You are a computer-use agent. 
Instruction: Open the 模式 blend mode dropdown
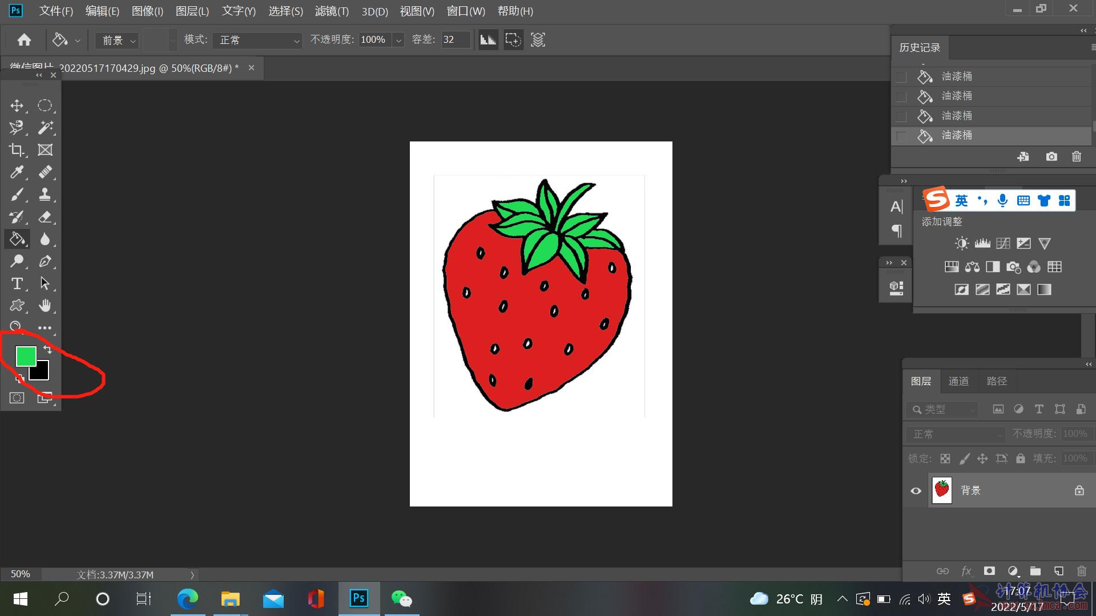(257, 40)
